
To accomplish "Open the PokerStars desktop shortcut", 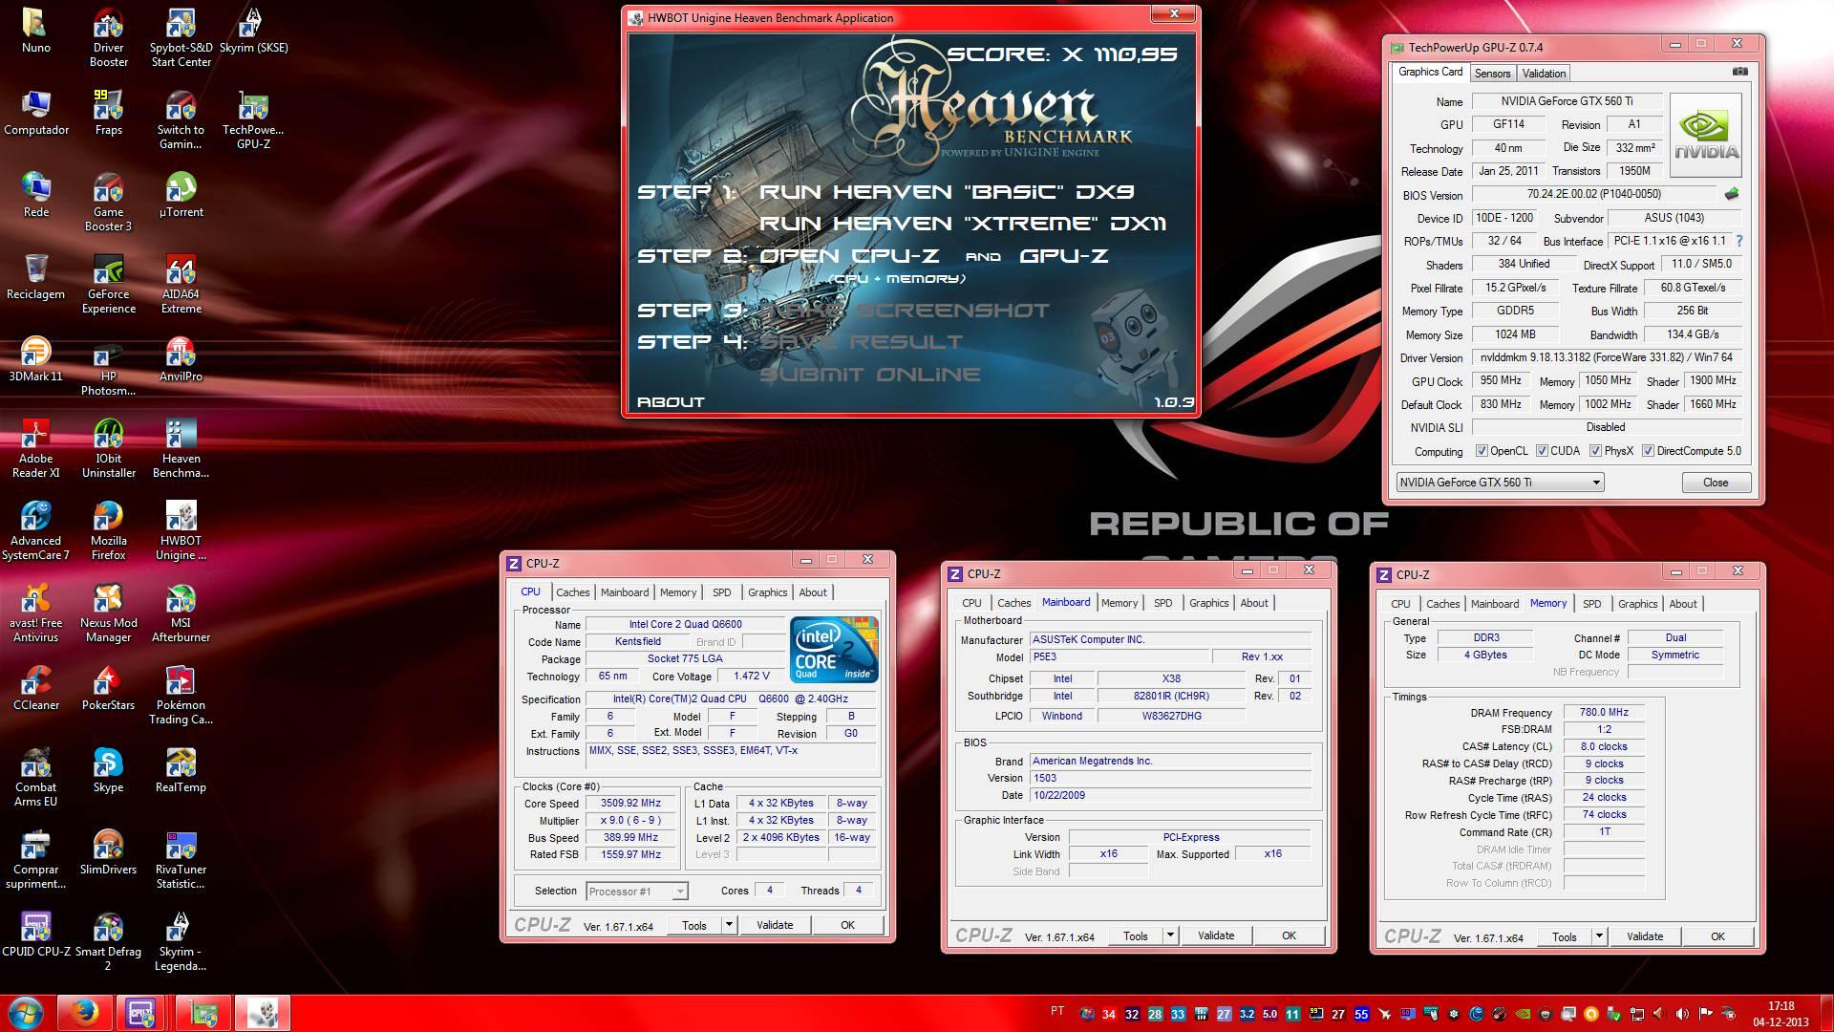I will coord(108,688).
